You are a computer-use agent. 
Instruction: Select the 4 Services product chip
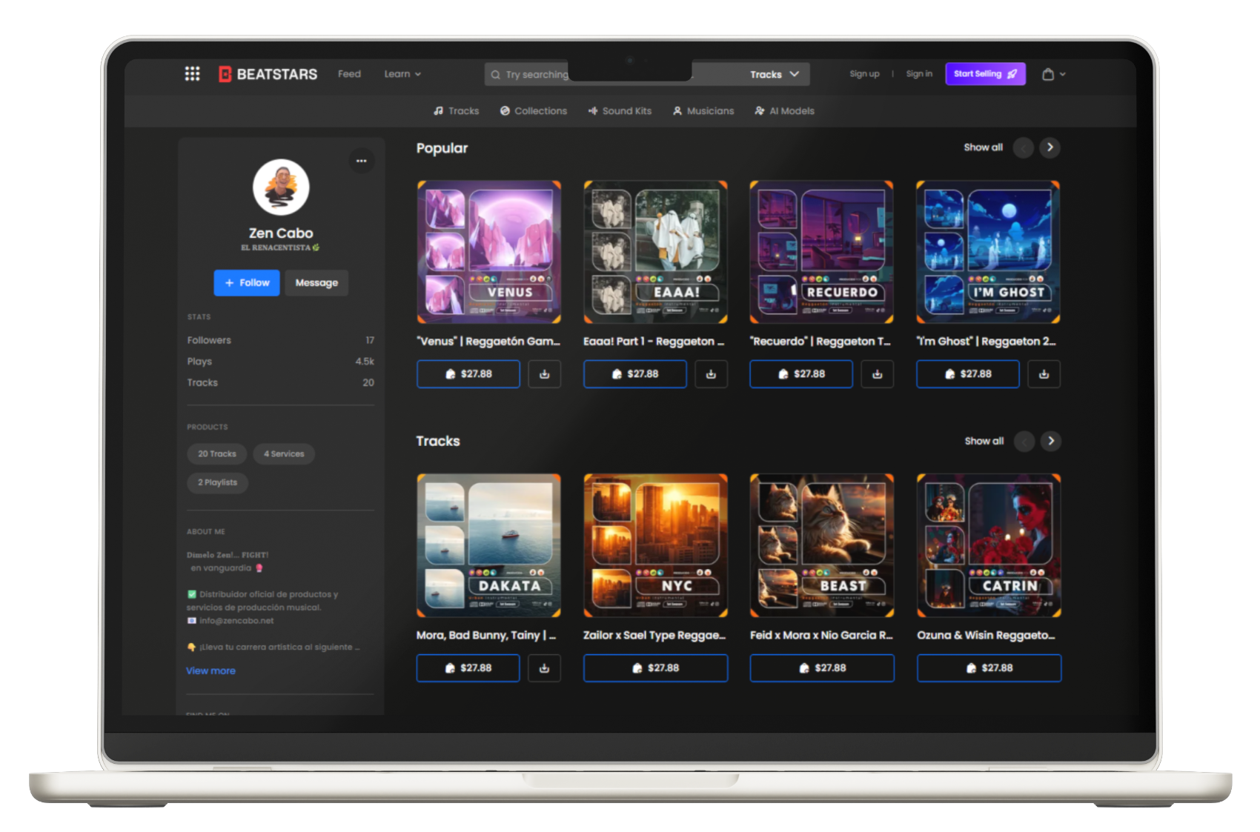click(284, 453)
